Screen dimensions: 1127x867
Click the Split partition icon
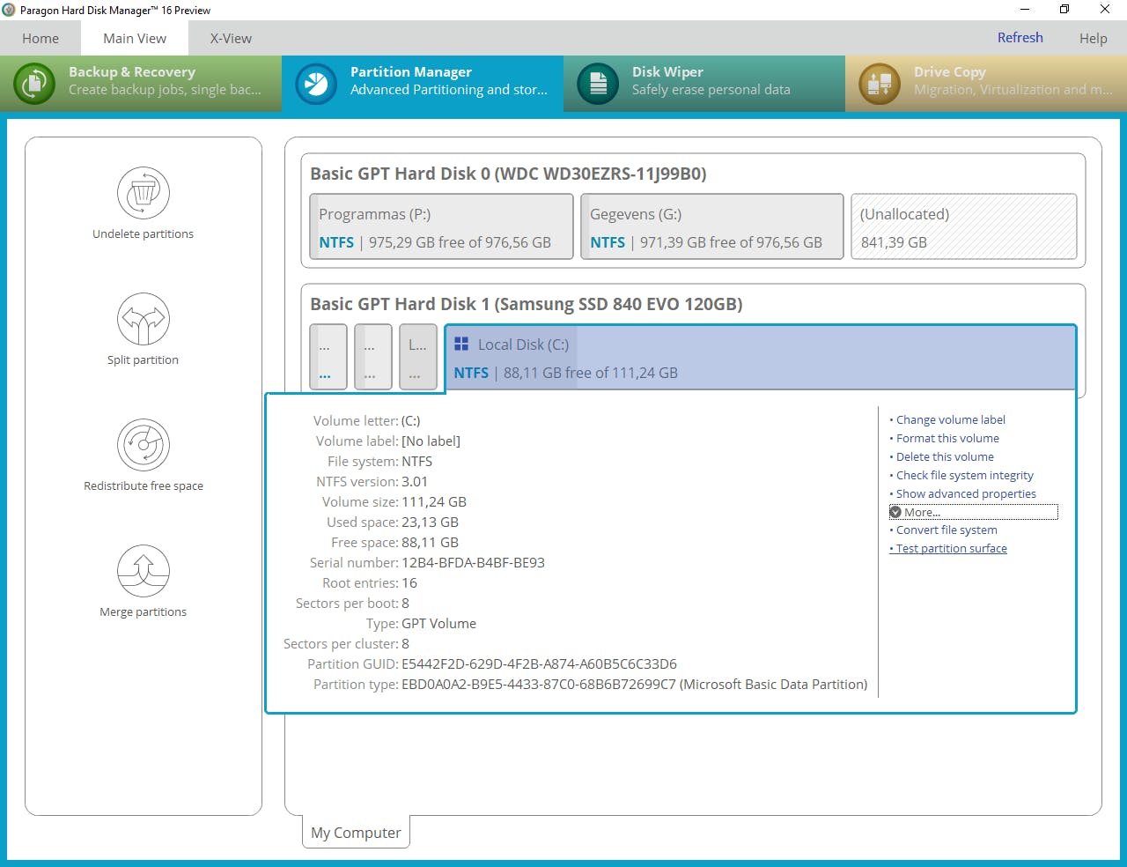tap(144, 319)
